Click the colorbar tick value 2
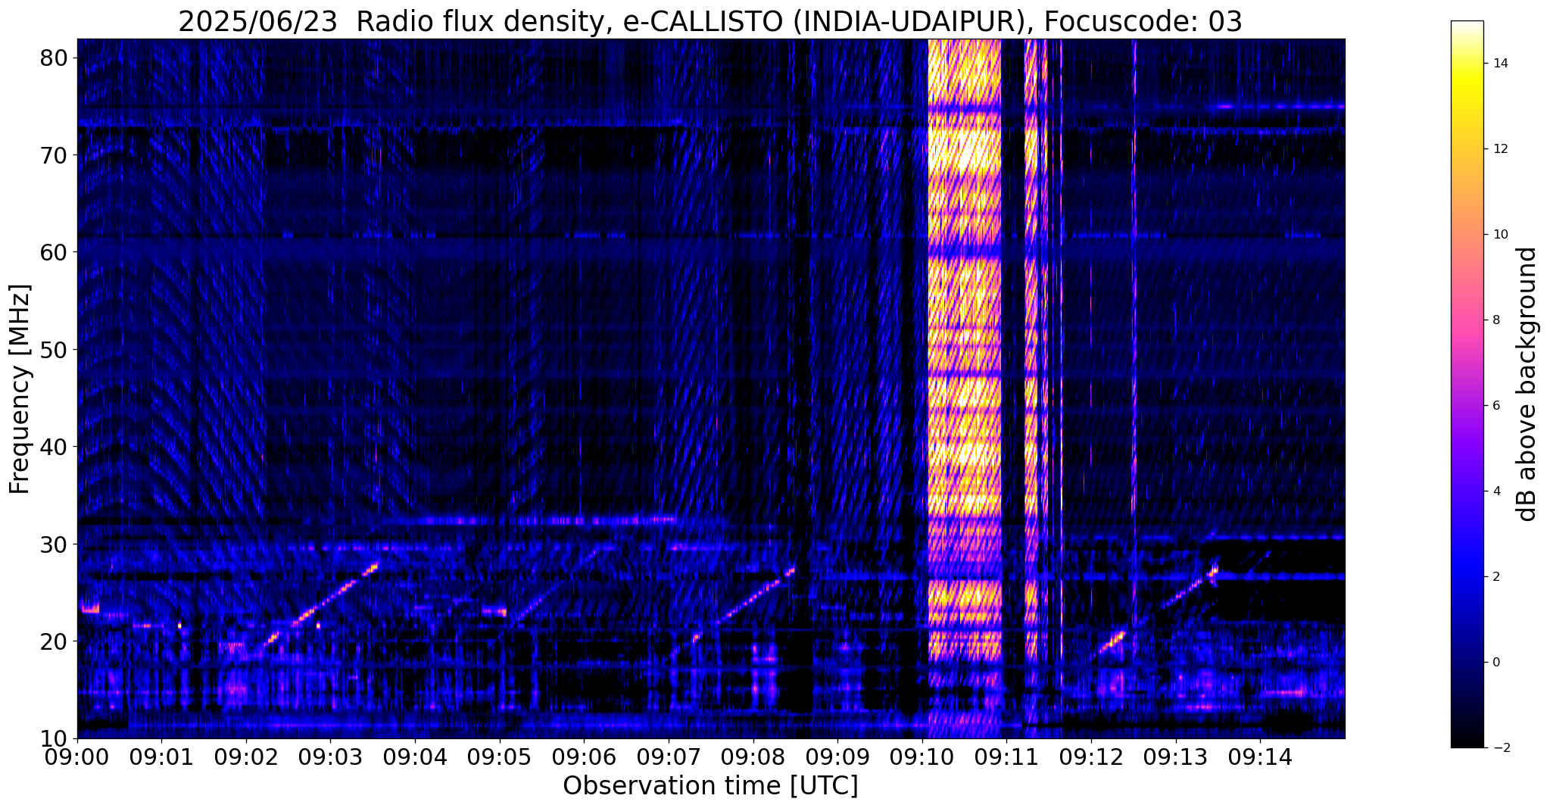Image resolution: width=1550 pixels, height=808 pixels. [x=1495, y=577]
